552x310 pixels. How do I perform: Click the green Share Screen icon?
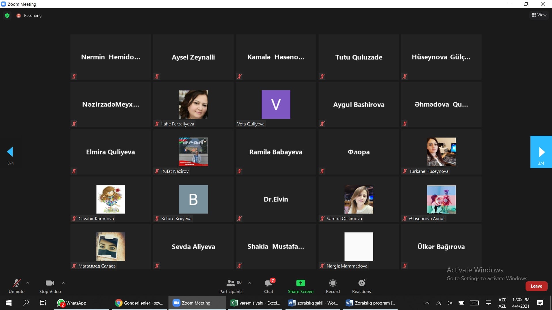300,283
